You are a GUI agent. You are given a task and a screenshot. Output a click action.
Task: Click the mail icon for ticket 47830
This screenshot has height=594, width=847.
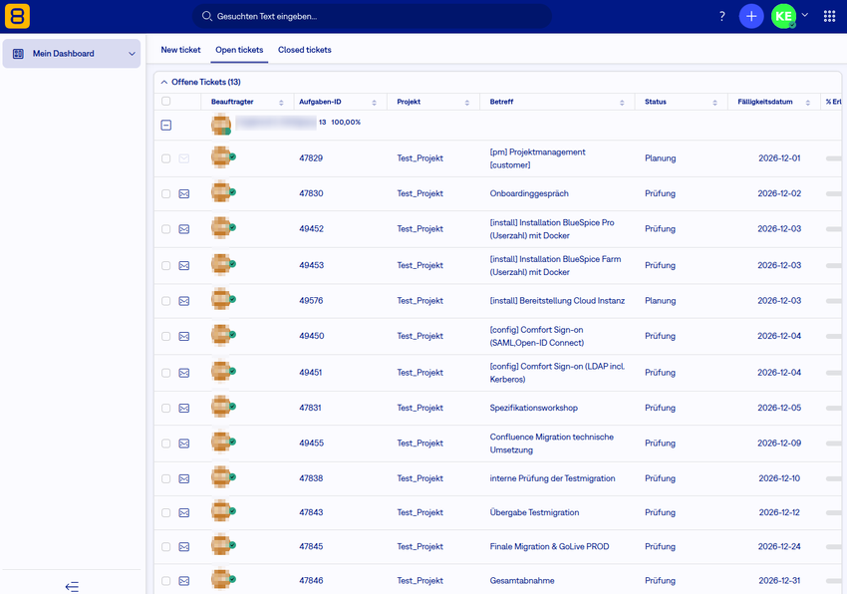[x=184, y=193]
